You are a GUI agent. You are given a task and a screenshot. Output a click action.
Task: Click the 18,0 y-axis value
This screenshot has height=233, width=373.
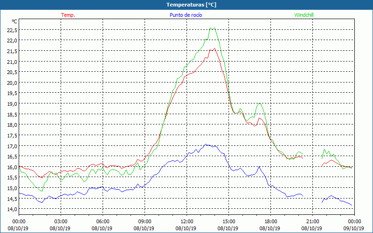tap(12, 124)
